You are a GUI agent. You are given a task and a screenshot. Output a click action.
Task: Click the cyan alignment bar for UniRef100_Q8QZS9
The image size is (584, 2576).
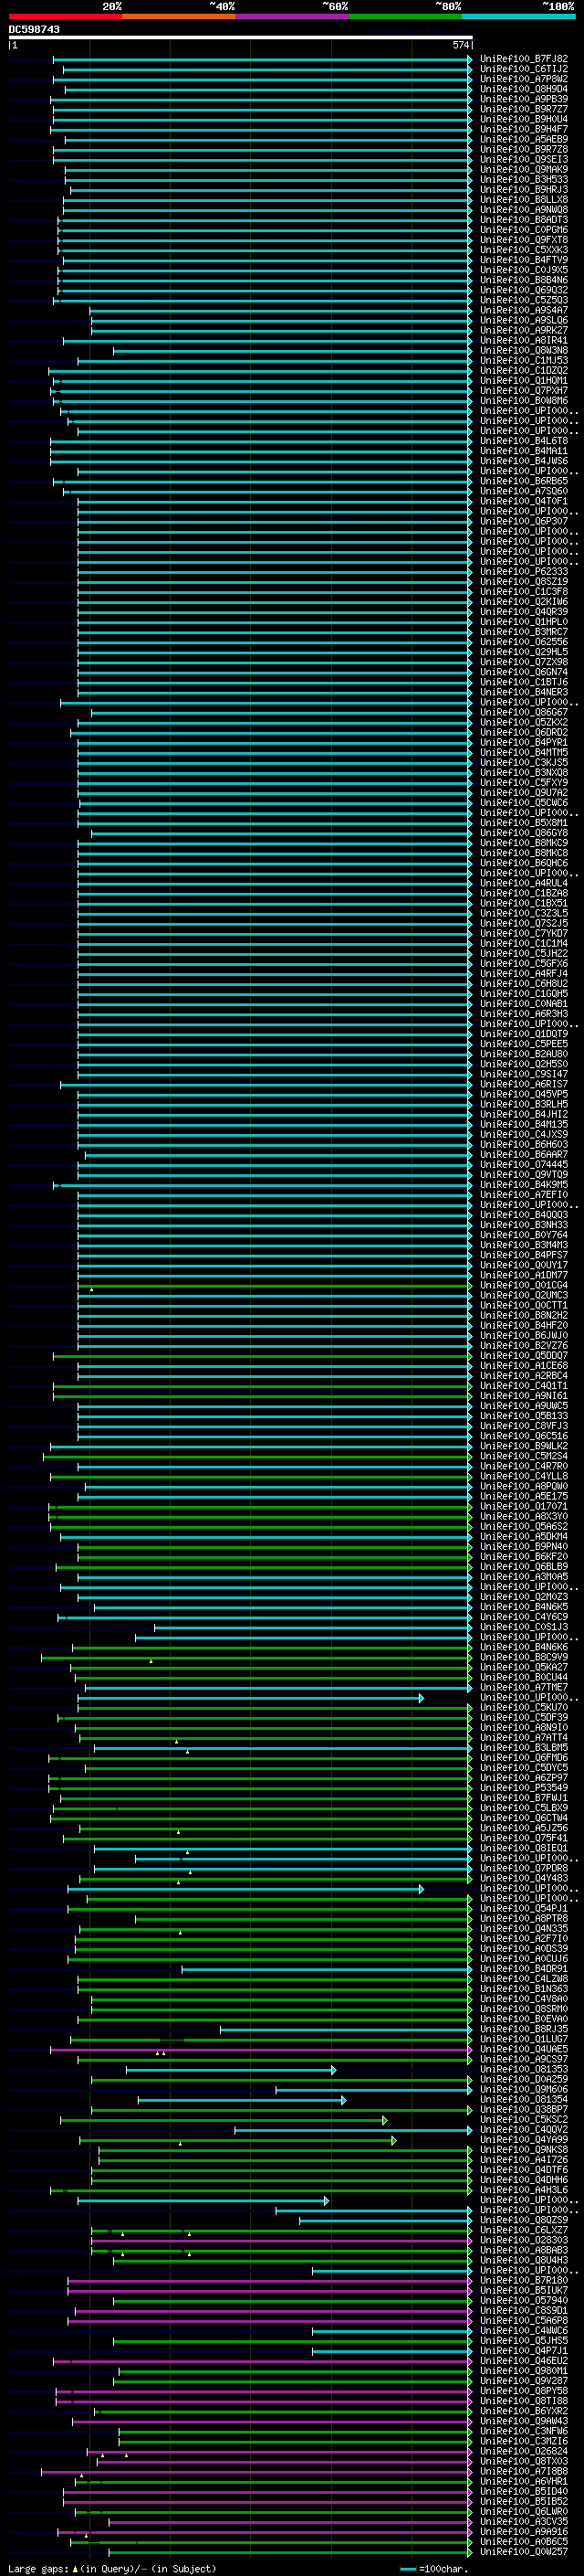(384, 2220)
